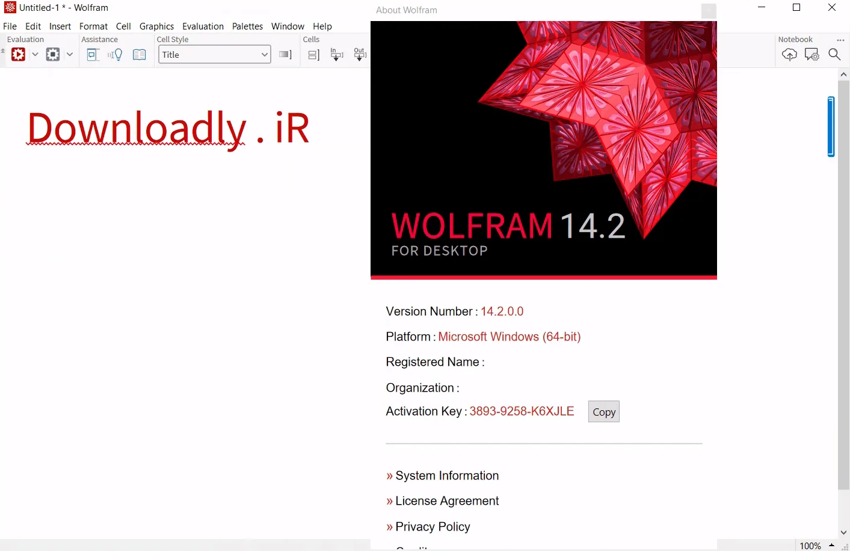The width and height of the screenshot is (850, 551).
Task: Click the red Evaluate Cells icon
Action: coord(19,55)
